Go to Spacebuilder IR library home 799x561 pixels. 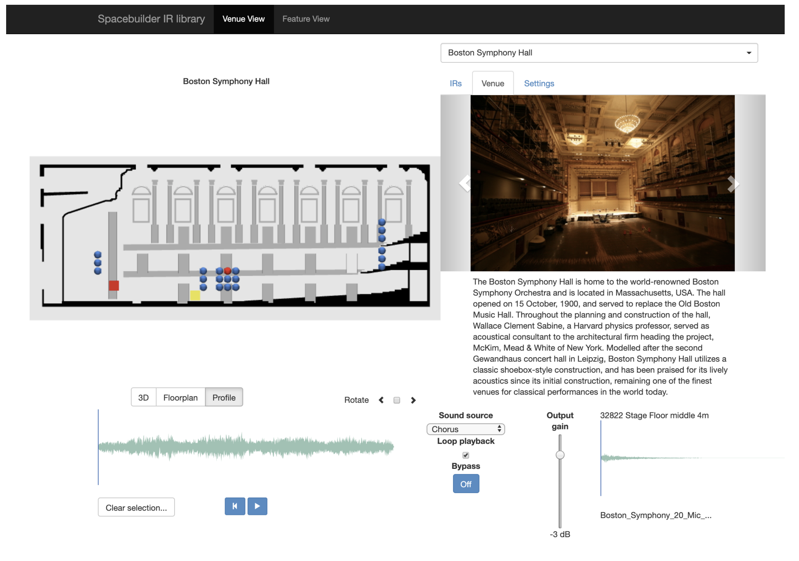[x=151, y=19]
